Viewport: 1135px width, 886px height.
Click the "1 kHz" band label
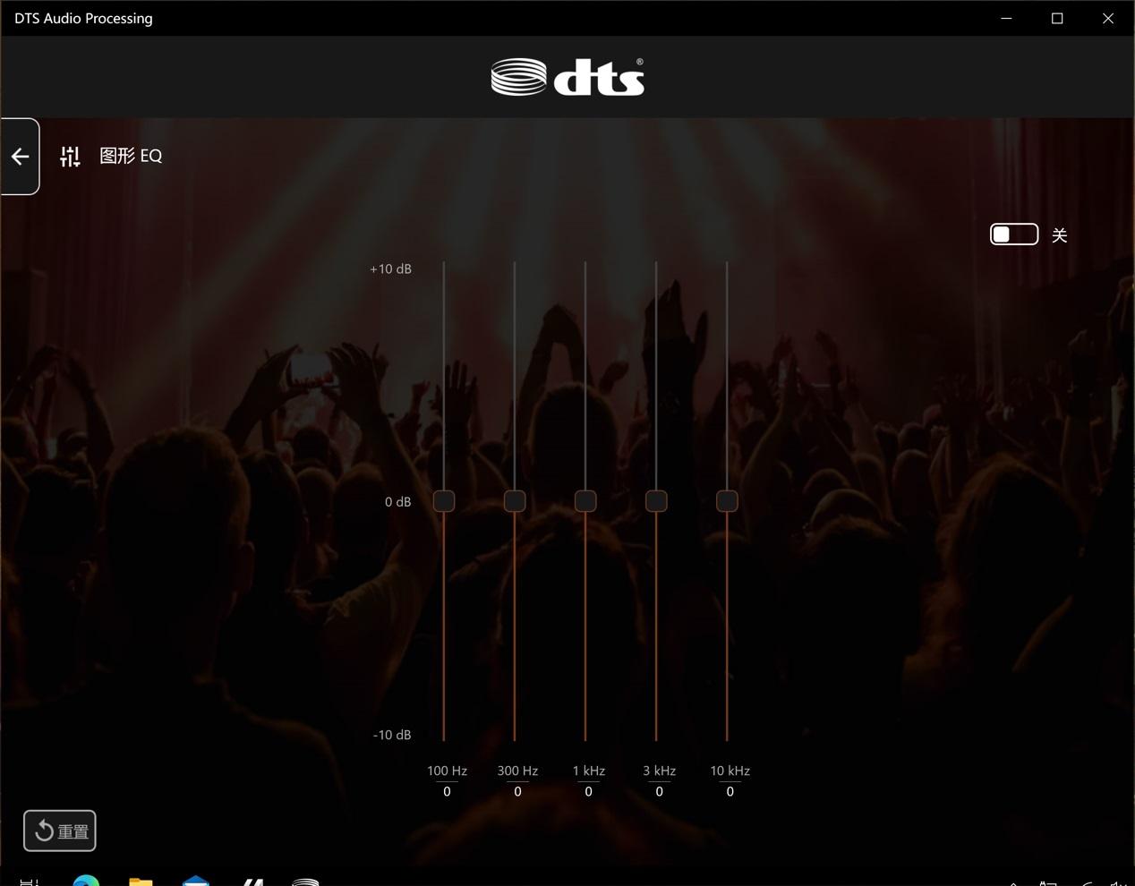pos(588,771)
